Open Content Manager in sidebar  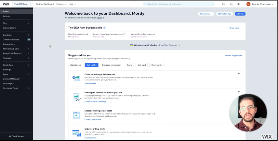[16, 79]
